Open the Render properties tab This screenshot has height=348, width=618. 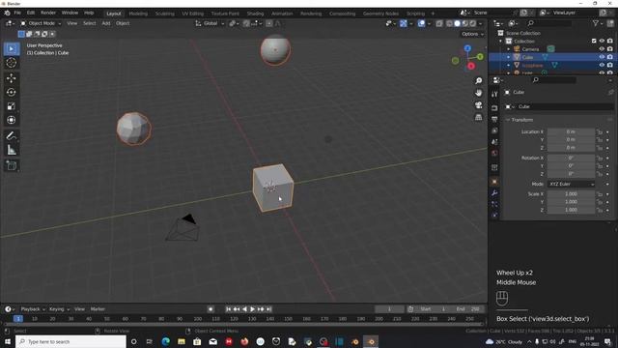coord(494,108)
